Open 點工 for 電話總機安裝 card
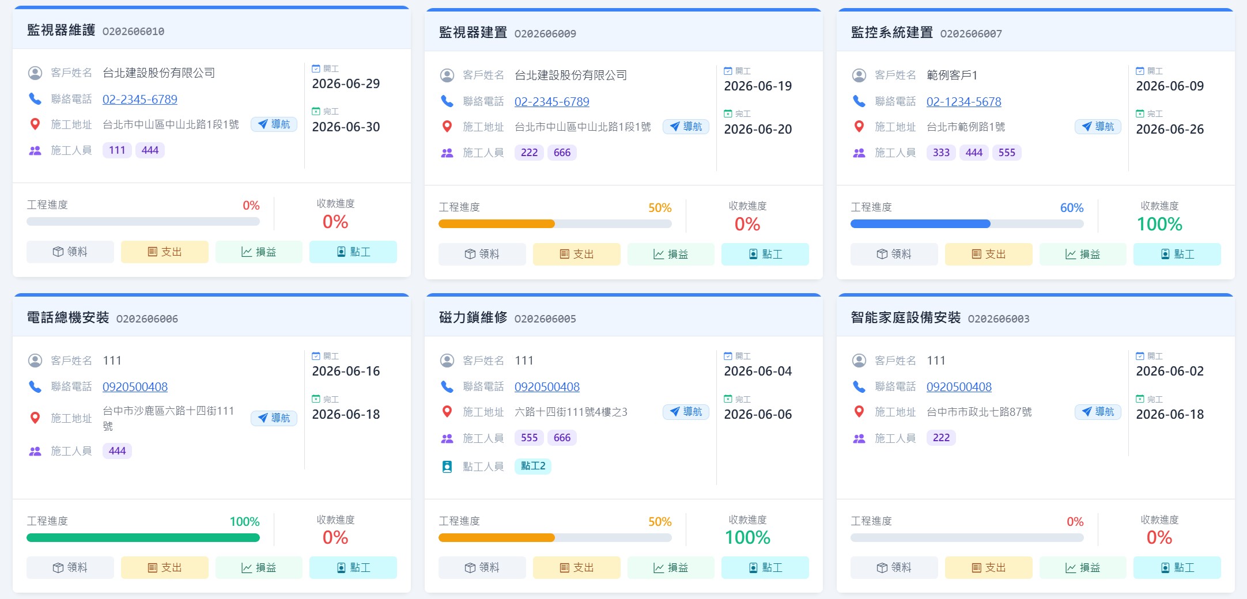Viewport: 1247px width, 599px height. coord(353,567)
